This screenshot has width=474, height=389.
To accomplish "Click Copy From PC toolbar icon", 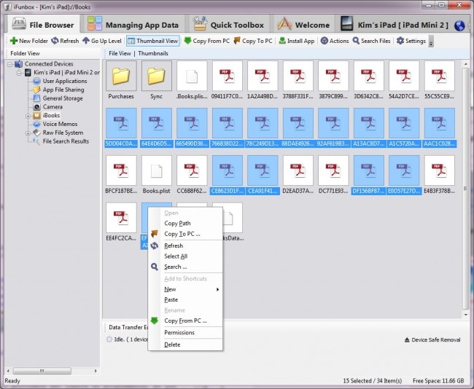I will 187,41.
